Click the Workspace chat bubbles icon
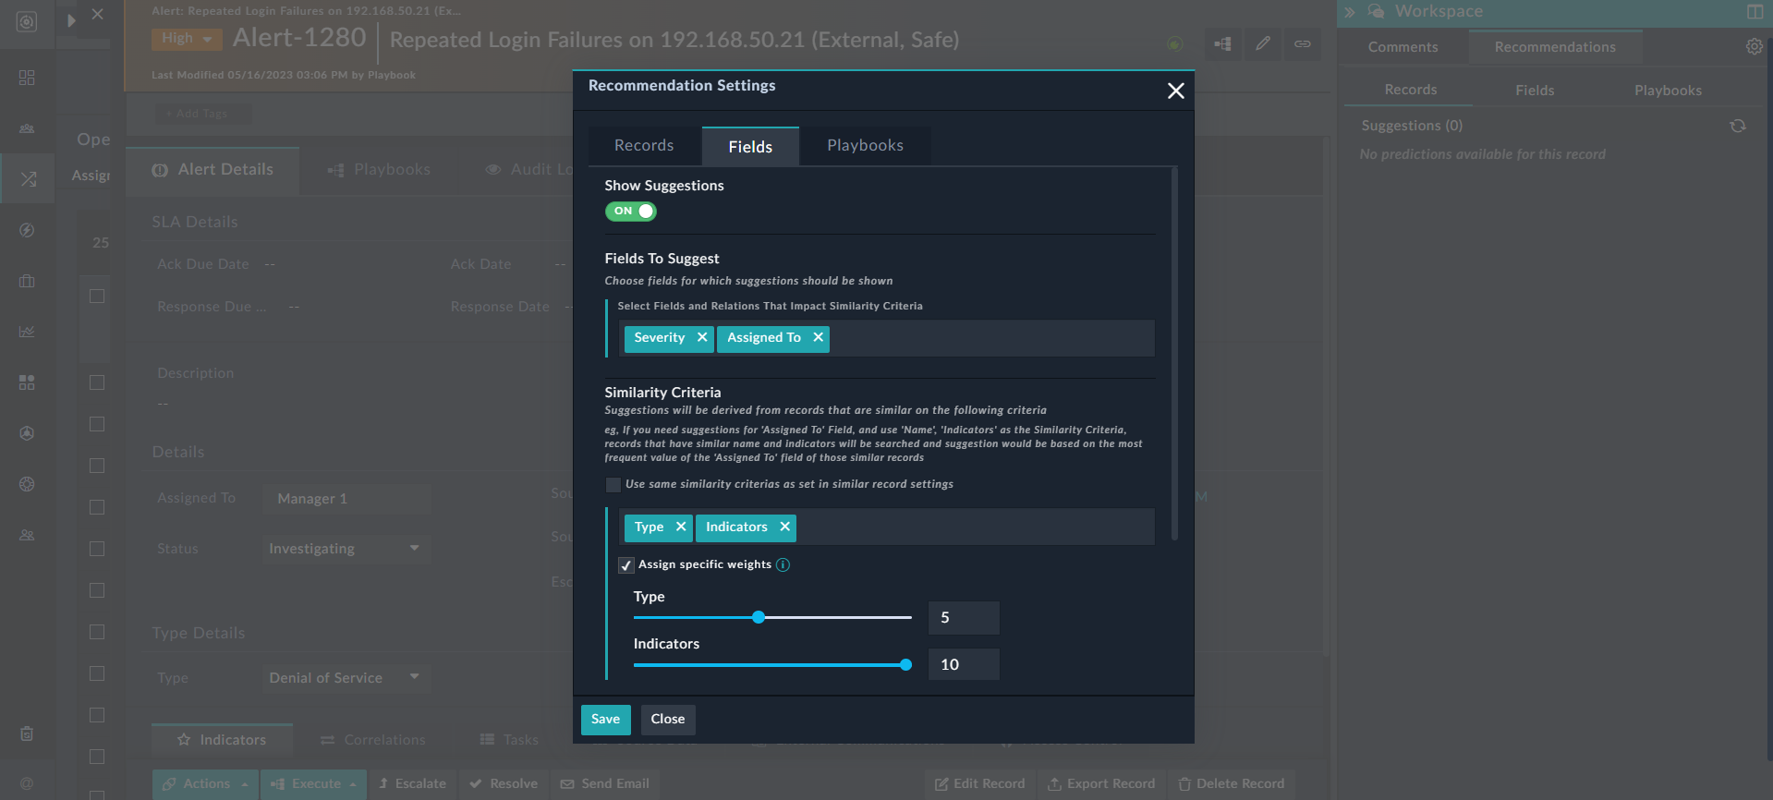 click(x=1376, y=11)
